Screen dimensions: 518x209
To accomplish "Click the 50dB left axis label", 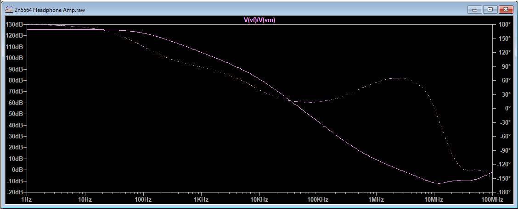I will point(16,114).
